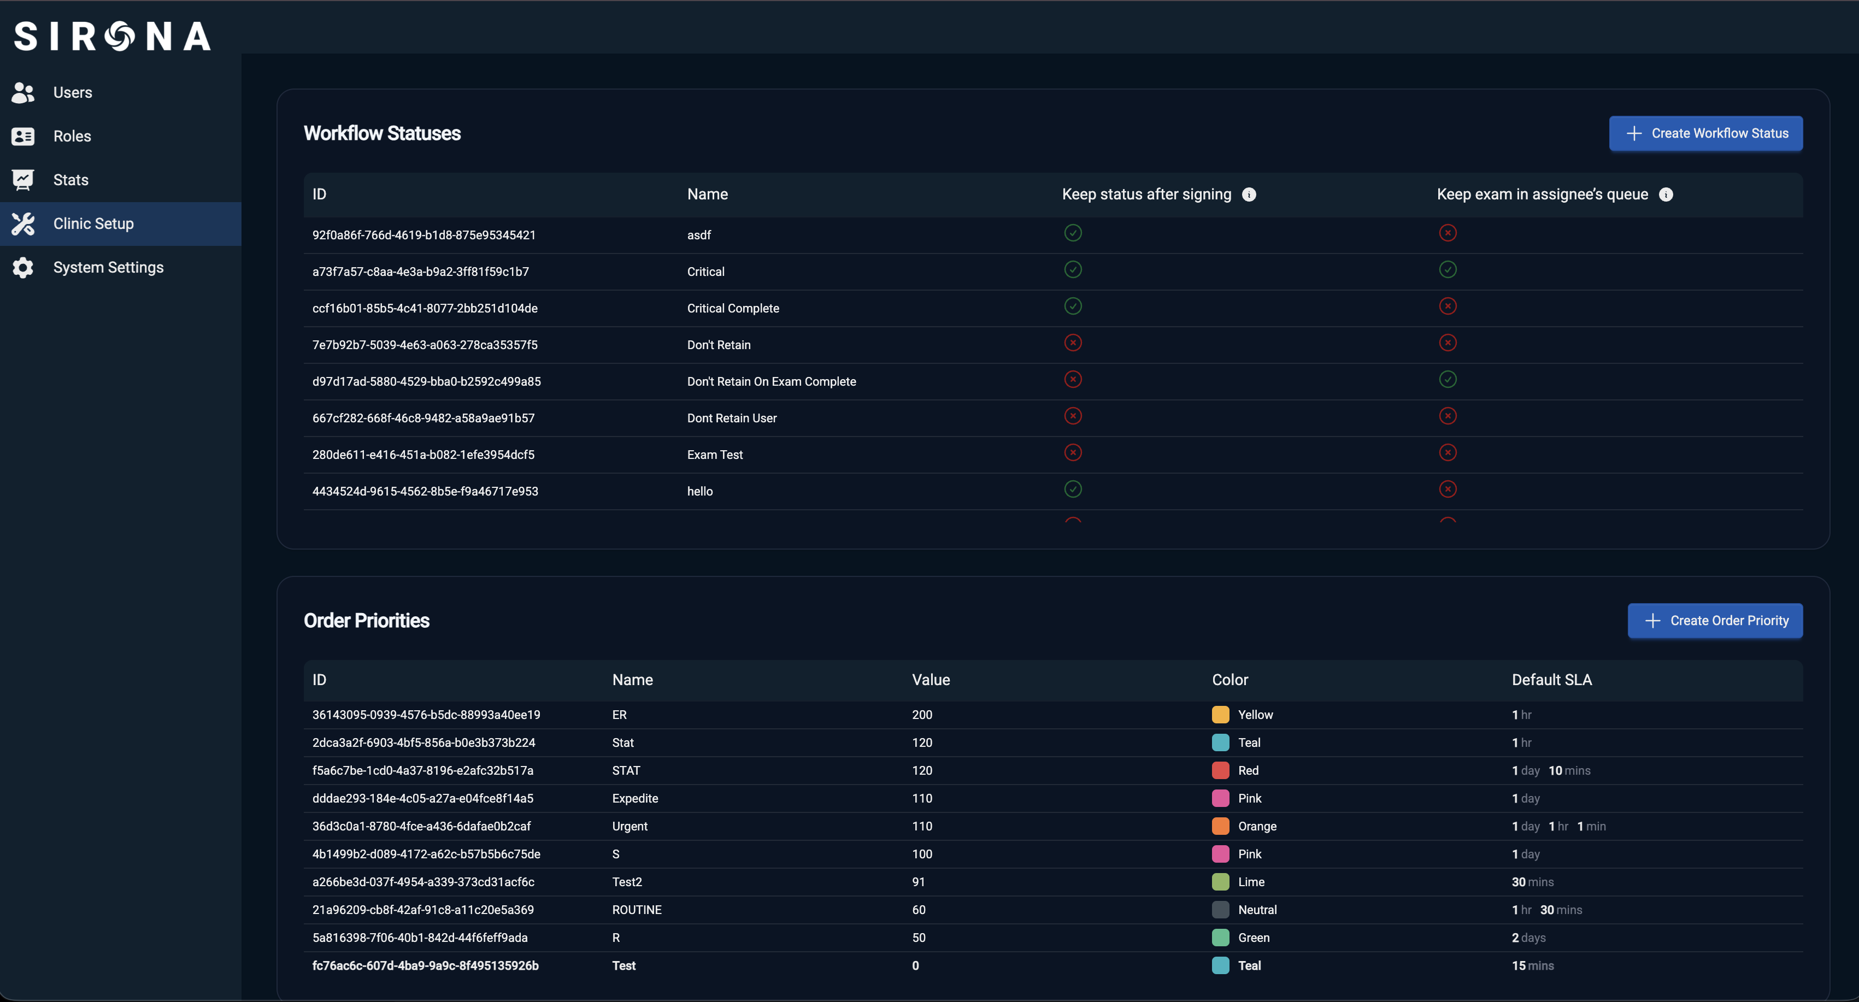Open the Users menu item

click(121, 92)
